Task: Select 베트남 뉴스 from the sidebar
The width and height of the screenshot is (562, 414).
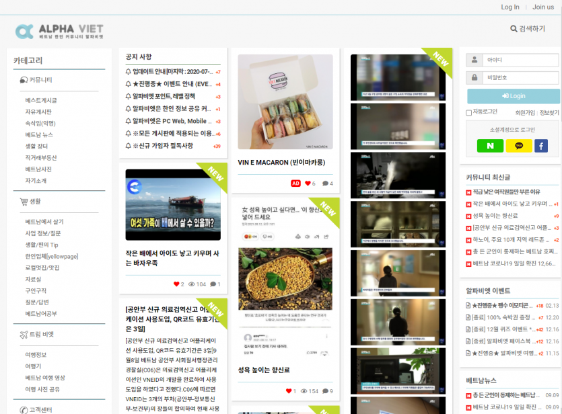Action: tap(39, 134)
